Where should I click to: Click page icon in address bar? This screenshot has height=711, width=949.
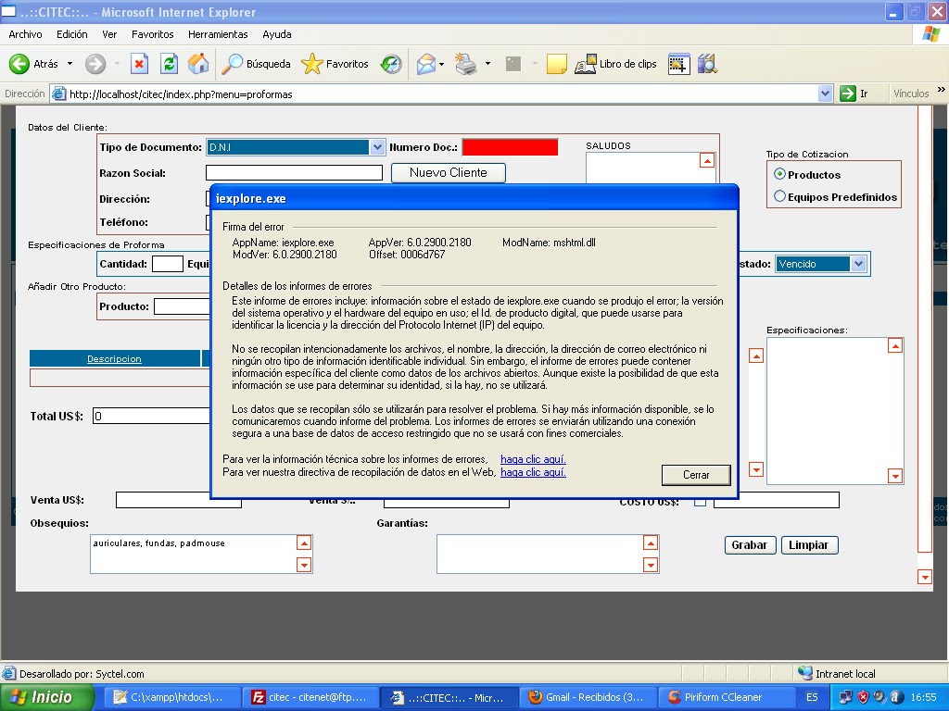pos(58,94)
